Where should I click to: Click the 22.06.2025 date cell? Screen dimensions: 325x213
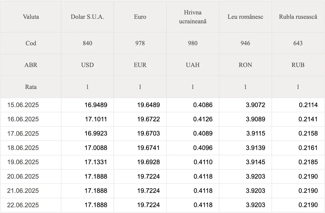pyautogui.click(x=23, y=205)
